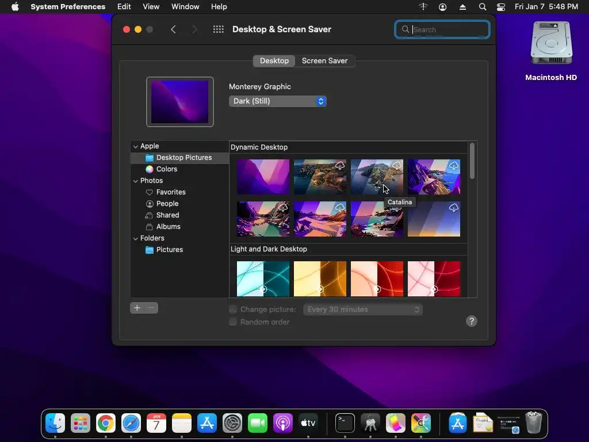Open the View menu
Image resolution: width=589 pixels, height=442 pixels.
point(151,7)
